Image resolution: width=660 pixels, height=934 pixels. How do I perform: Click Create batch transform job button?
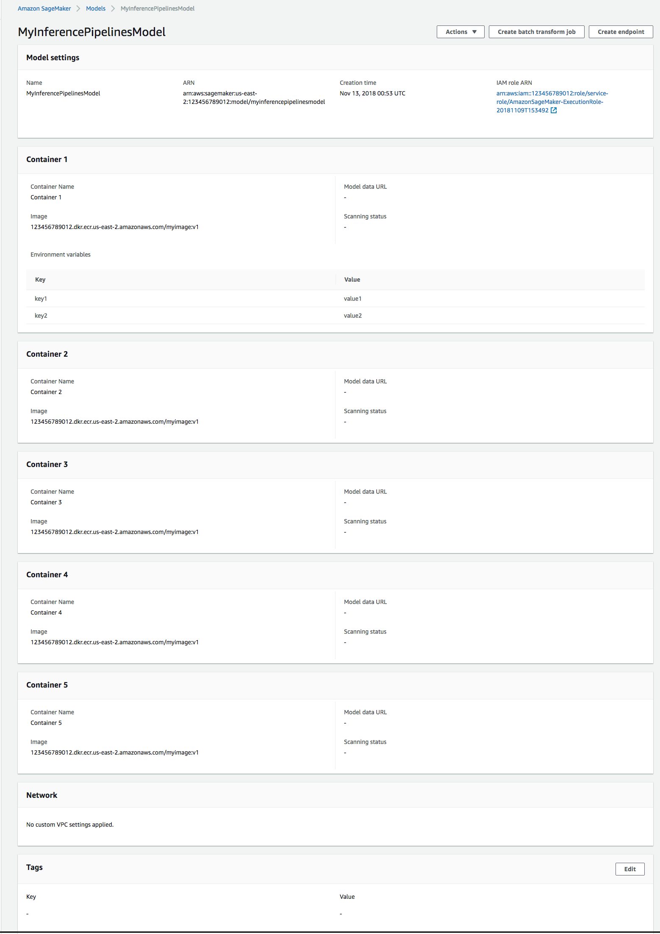(536, 31)
